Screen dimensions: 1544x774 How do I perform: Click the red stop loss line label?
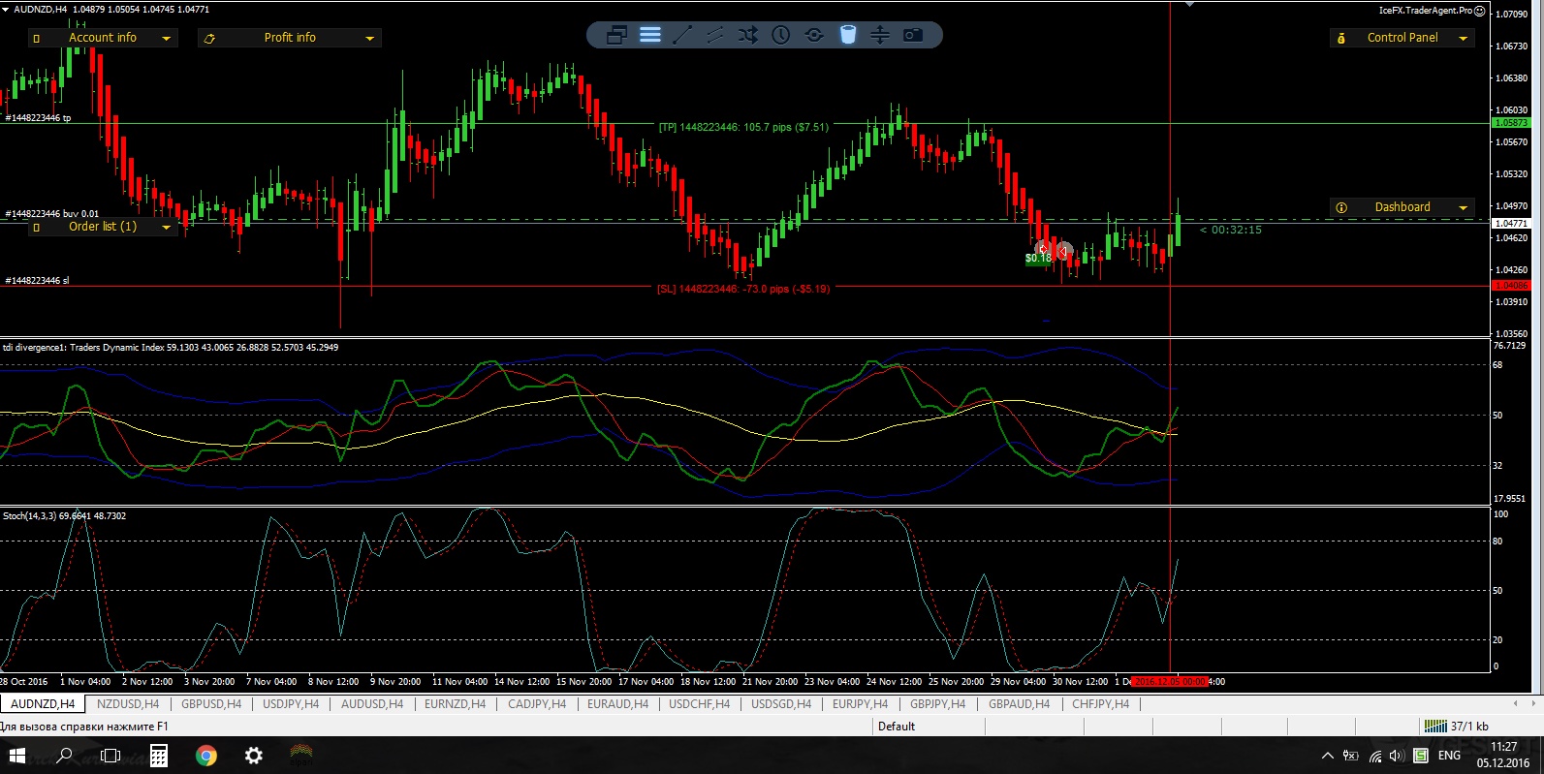[x=743, y=289]
